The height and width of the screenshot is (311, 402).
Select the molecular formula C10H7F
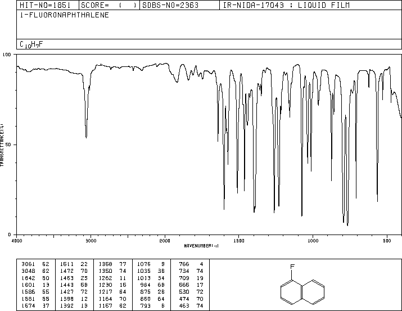(x=31, y=44)
